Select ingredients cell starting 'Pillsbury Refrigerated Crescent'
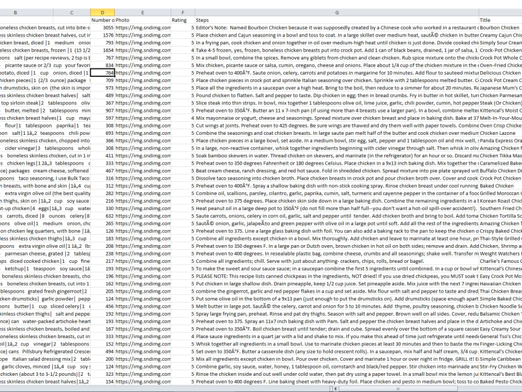This screenshot has width=522, height=392. pos(45,351)
